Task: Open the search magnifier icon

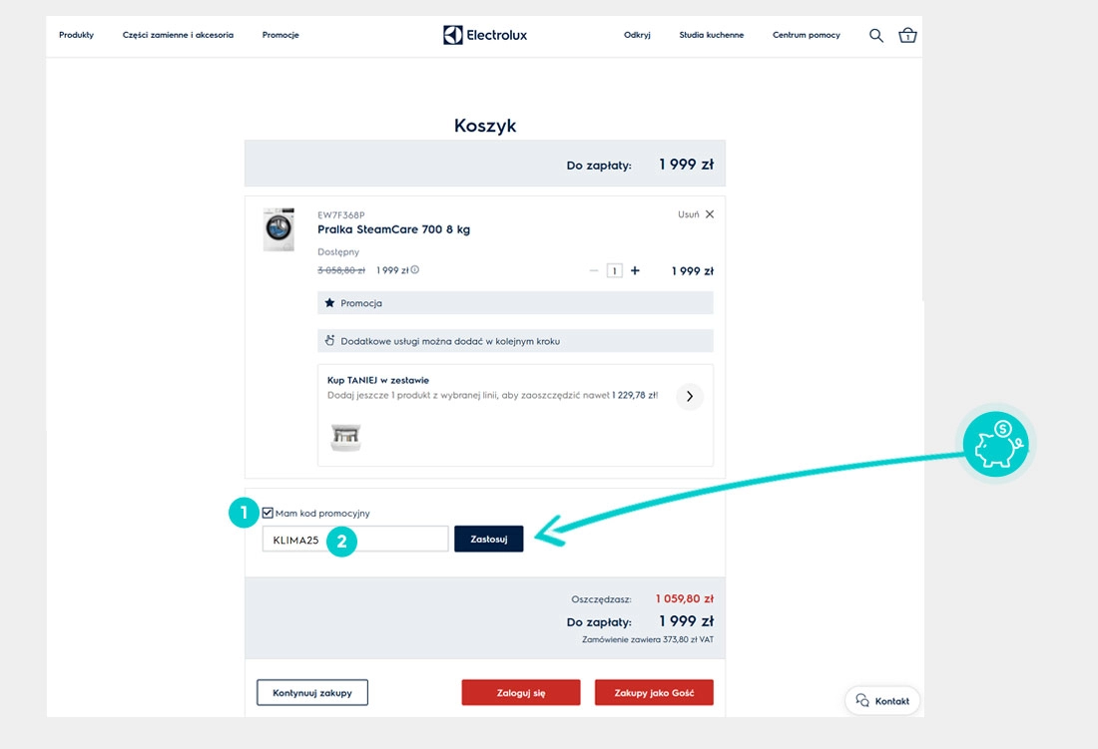Action: point(876,35)
